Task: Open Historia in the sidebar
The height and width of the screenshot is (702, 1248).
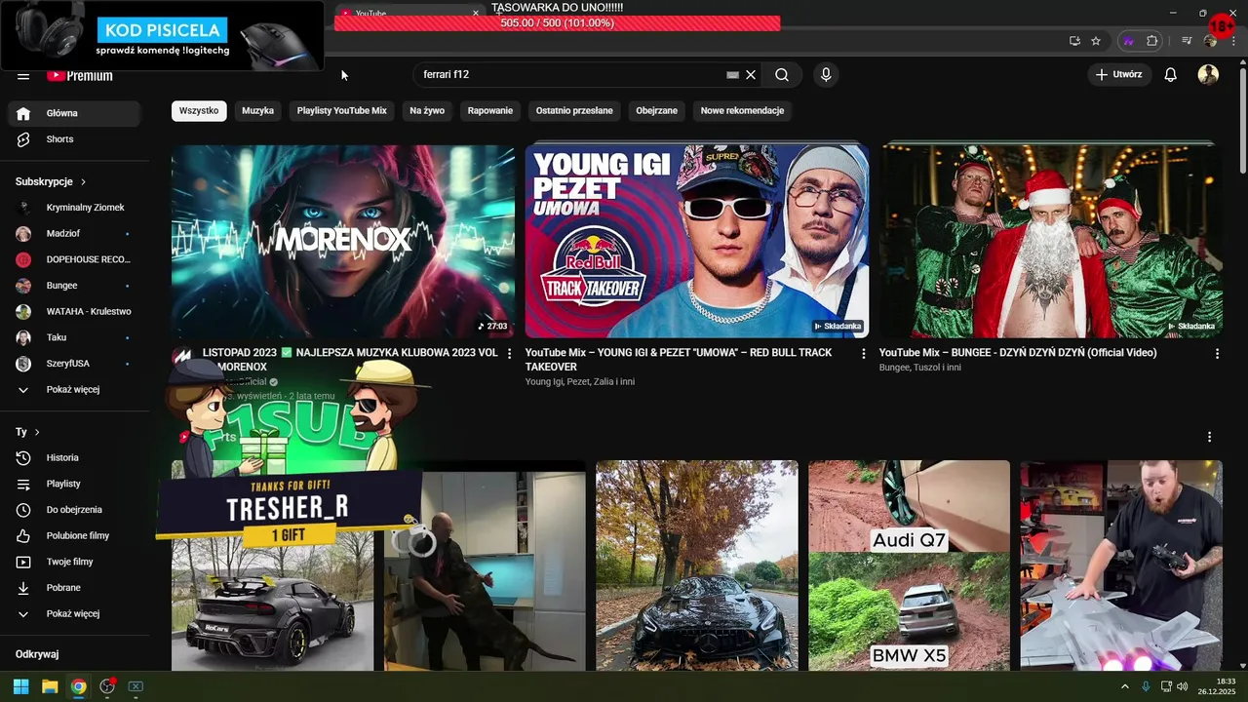Action: pos(74,457)
